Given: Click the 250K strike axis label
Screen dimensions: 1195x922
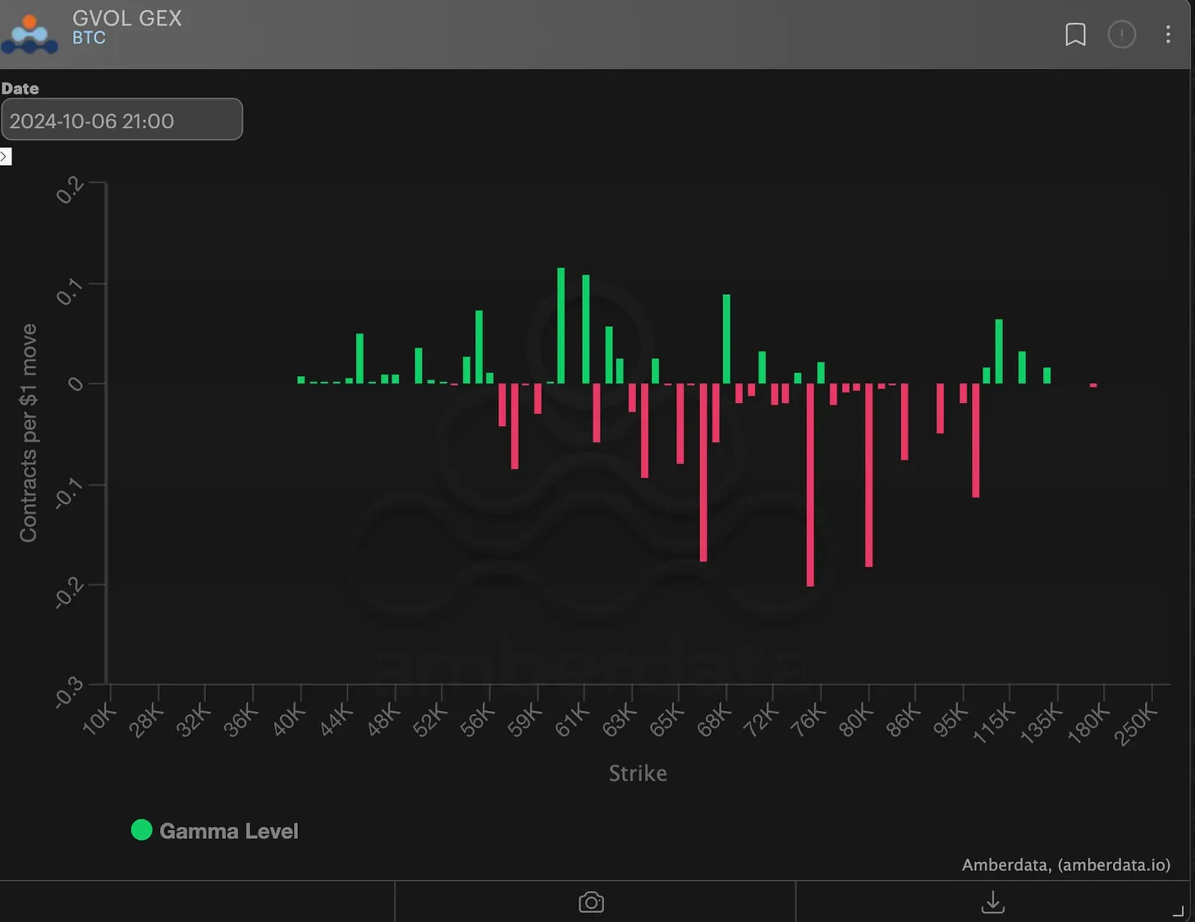Looking at the screenshot, I should click(1135, 725).
